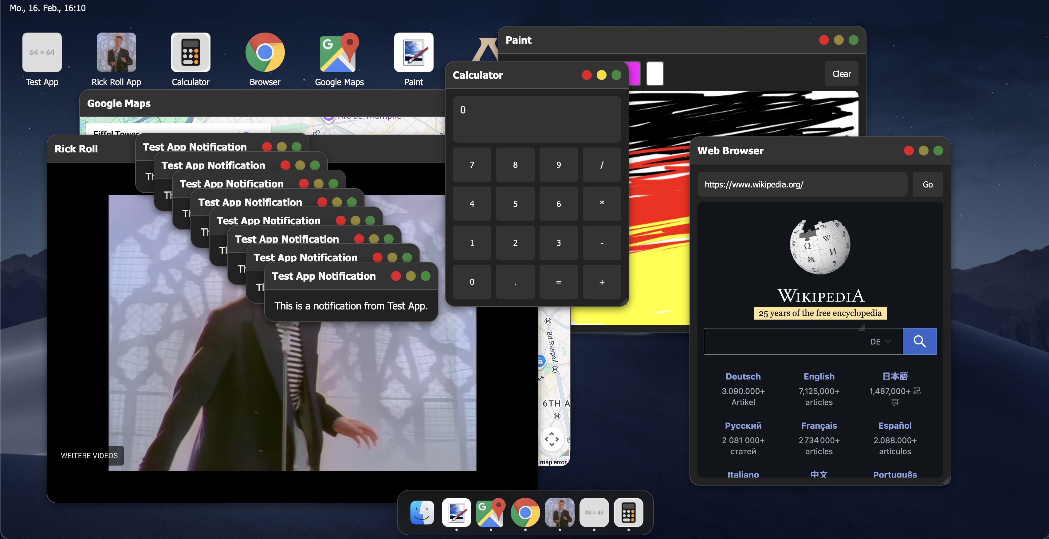
Task: Select the white color swatch in Paint
Action: click(x=655, y=74)
